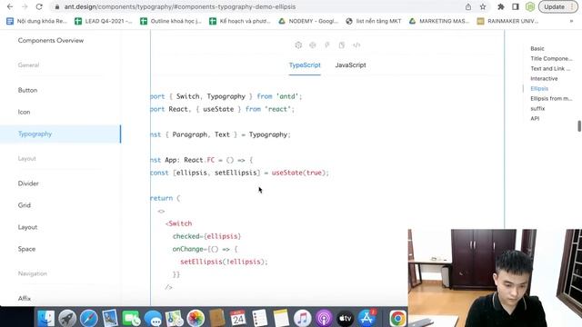Viewport: 582px width, 327px height.
Task: Select Button in the sidebar menu
Action: pos(61,90)
